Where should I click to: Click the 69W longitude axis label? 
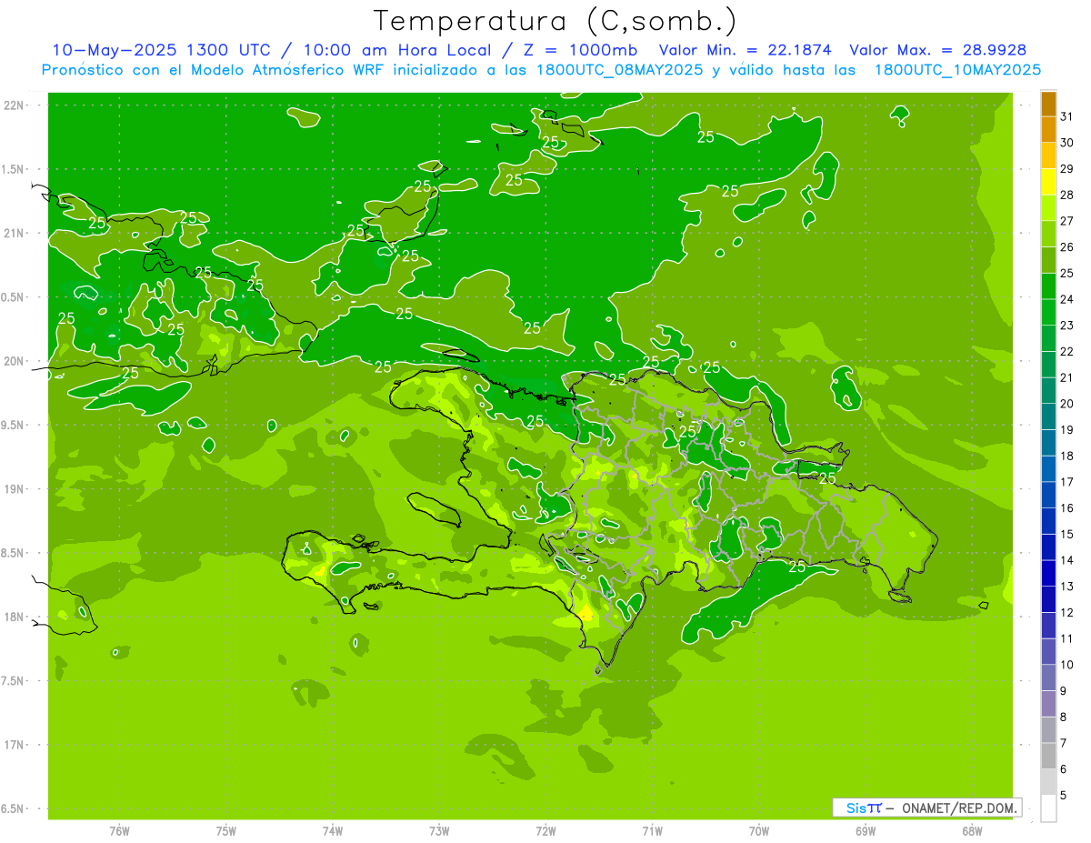point(866,831)
